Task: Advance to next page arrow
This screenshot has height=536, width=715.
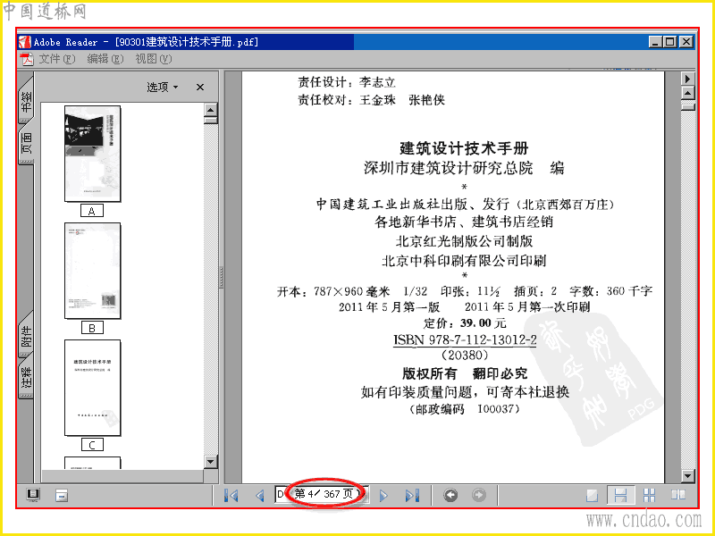Action: pos(383,495)
